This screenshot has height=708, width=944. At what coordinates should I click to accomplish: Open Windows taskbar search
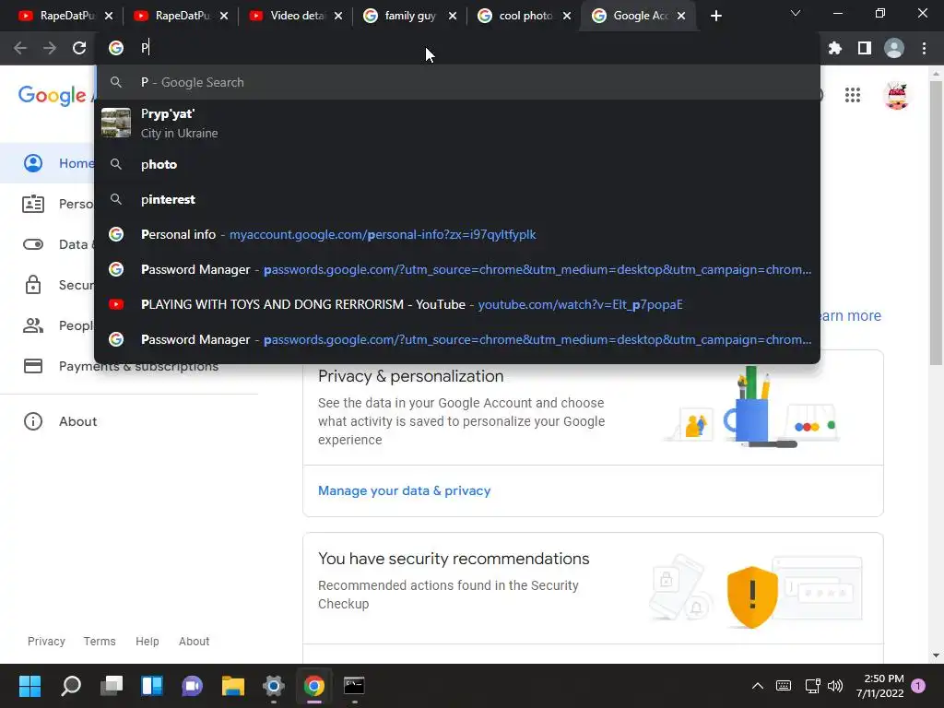(x=71, y=686)
